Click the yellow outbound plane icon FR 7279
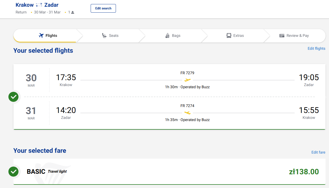 click(x=188, y=80)
